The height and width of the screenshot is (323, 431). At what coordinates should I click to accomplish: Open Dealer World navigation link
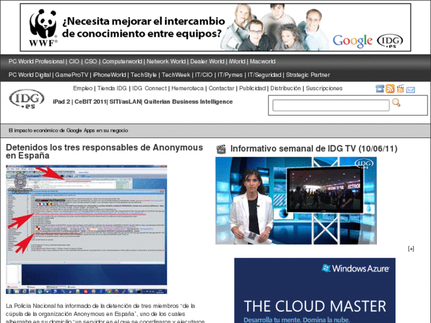point(207,61)
